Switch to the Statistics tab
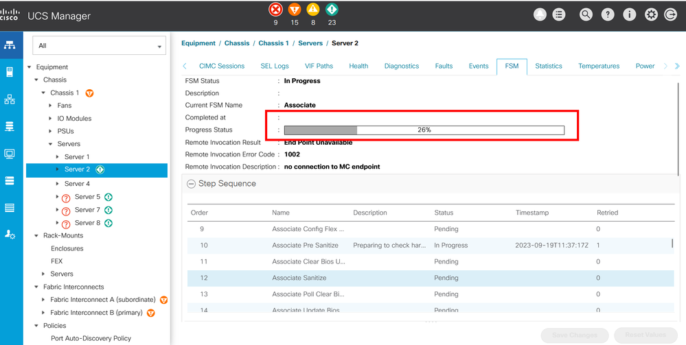686x345 pixels. pos(549,66)
